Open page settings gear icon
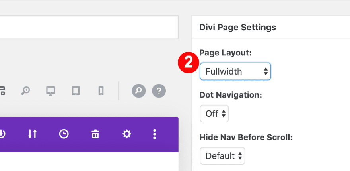 tap(126, 134)
